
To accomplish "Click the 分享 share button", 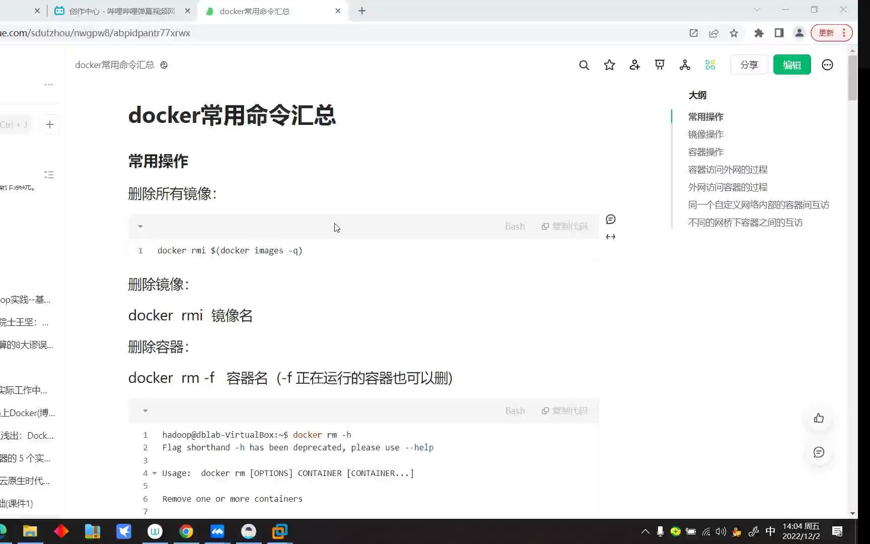I will [x=749, y=65].
